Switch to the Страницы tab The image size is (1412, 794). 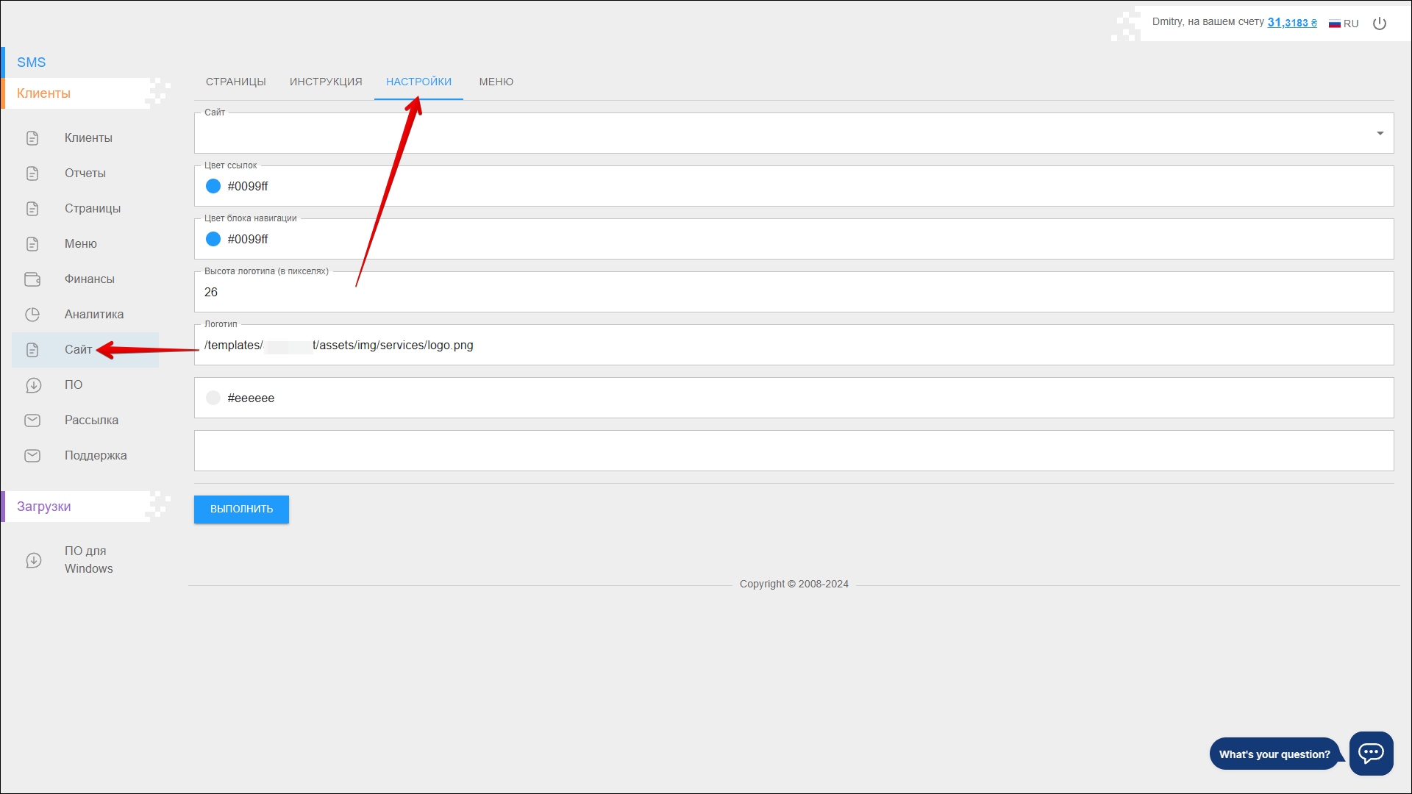pyautogui.click(x=235, y=82)
